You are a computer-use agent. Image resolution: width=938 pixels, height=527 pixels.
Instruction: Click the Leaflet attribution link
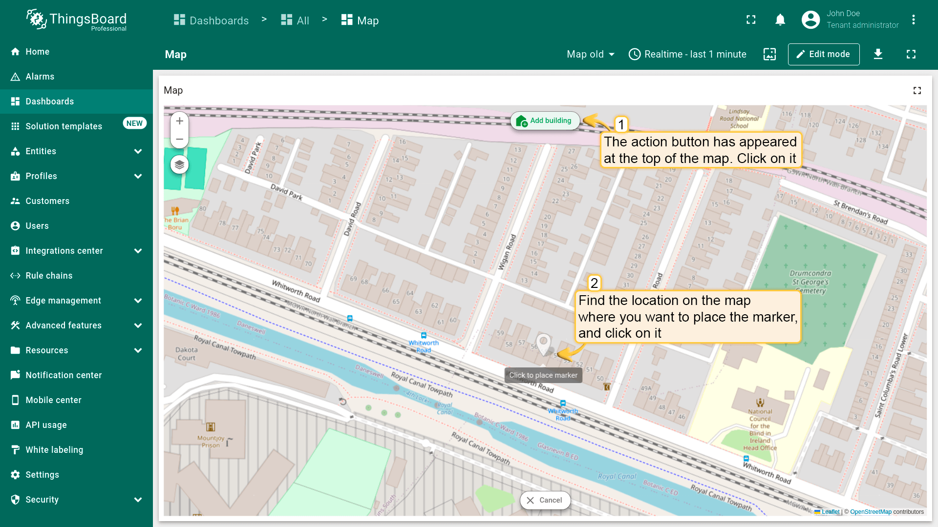pyautogui.click(x=830, y=512)
